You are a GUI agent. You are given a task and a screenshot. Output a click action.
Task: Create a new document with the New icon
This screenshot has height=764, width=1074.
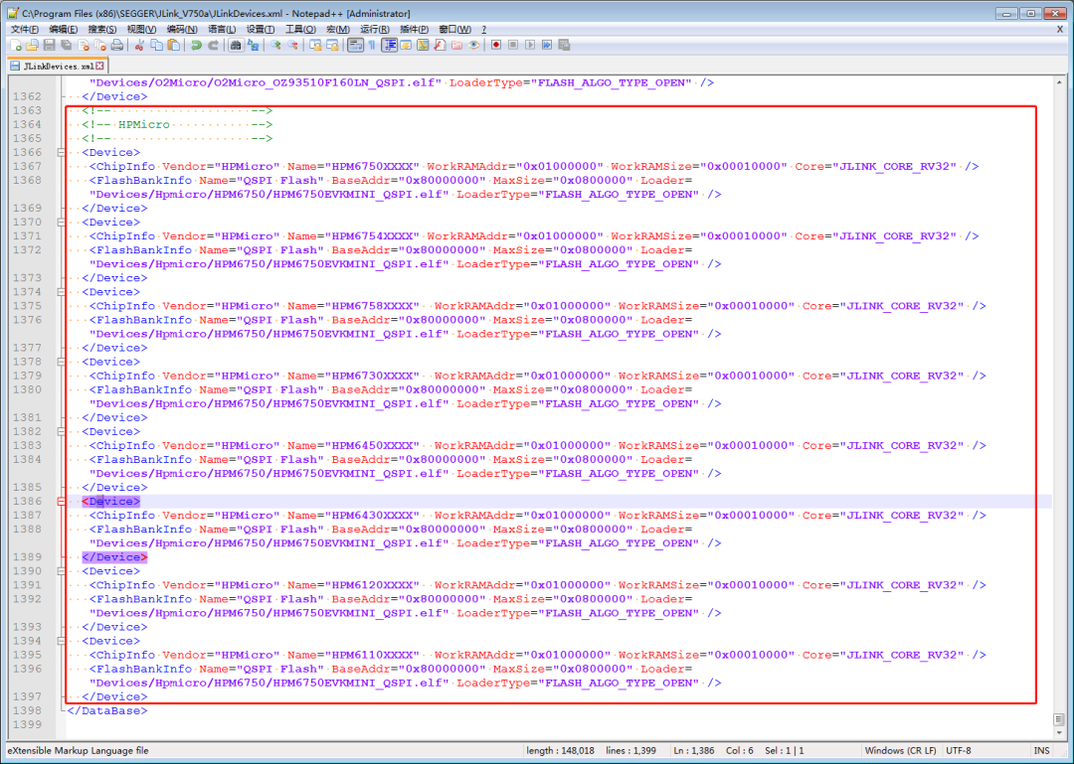15,45
